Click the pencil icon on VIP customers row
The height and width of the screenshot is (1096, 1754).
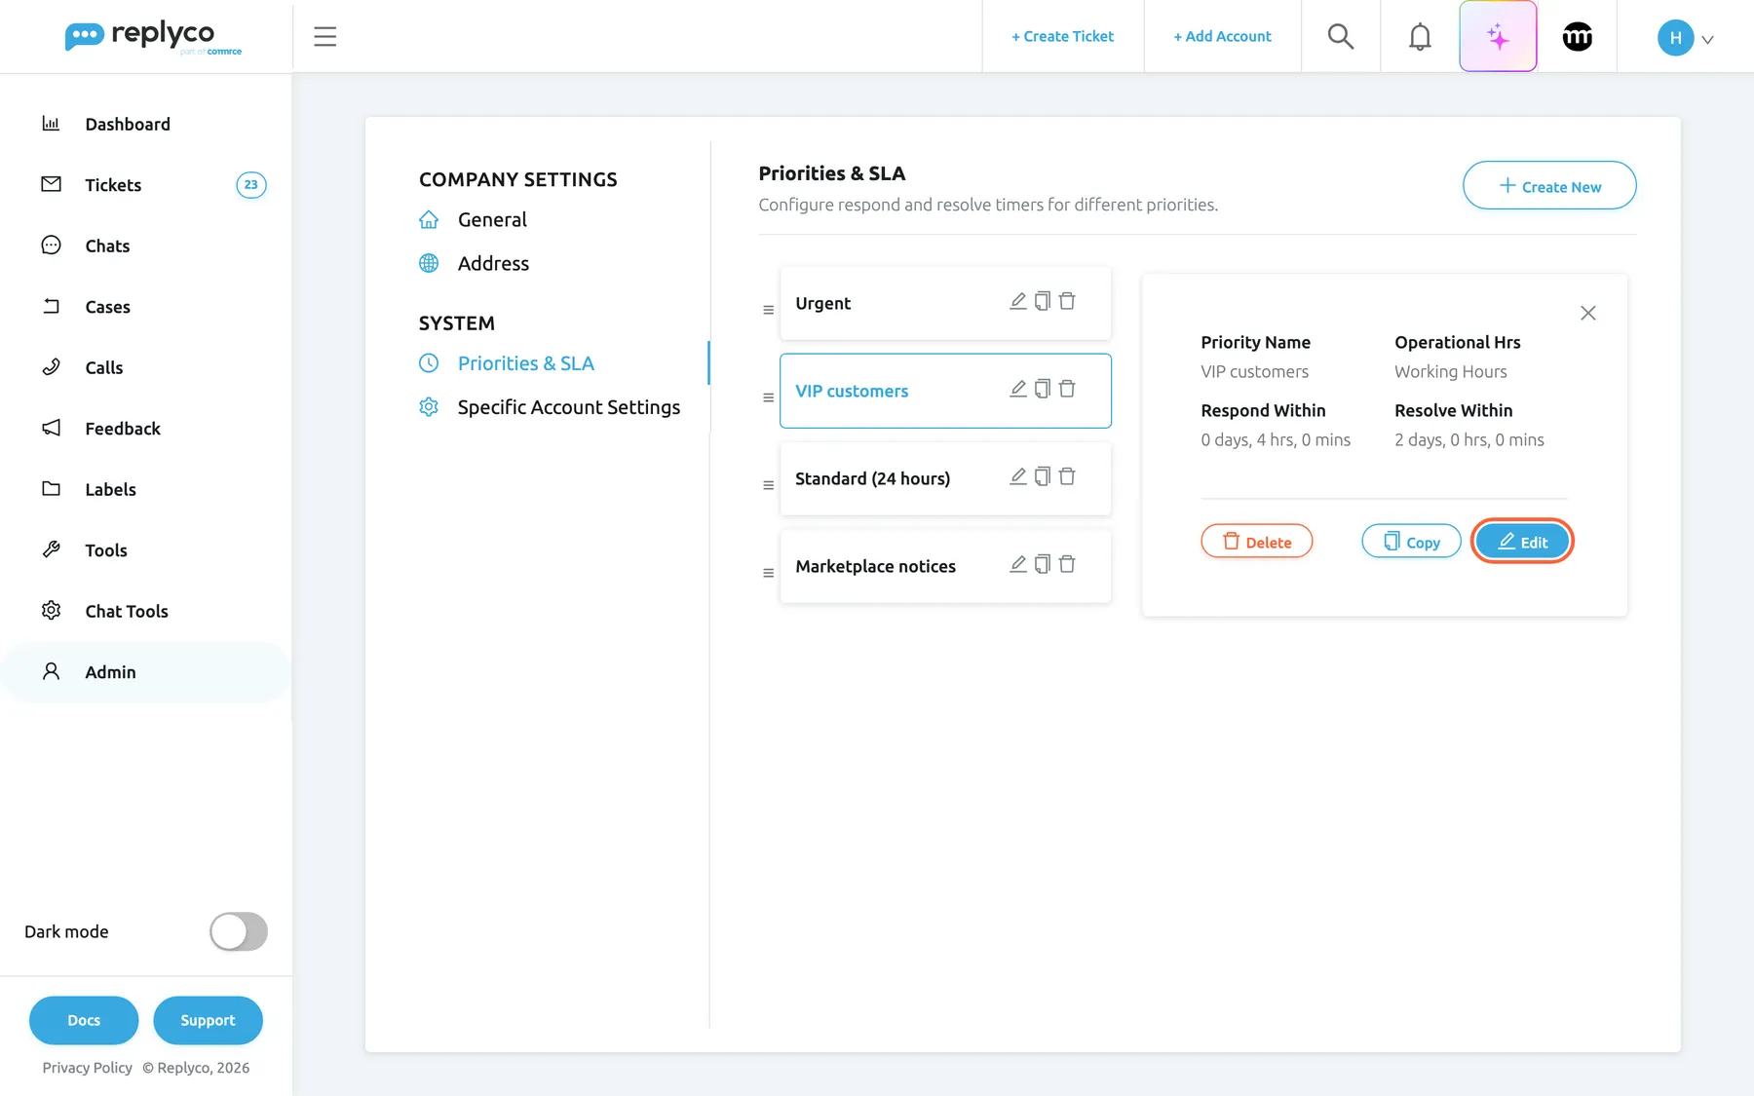1017,389
